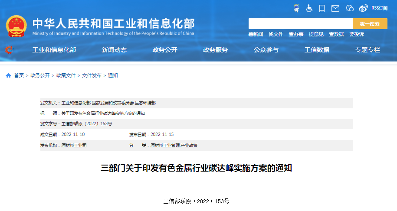This screenshot has height=211, width=397.
Task: Go to 首页 in breadcrumb
Action: coord(19,75)
